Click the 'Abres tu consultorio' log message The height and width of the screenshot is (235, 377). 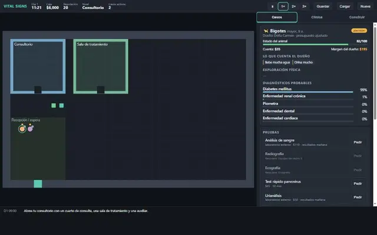point(86,211)
